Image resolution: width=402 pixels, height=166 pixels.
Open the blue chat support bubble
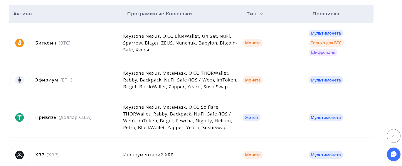393,154
